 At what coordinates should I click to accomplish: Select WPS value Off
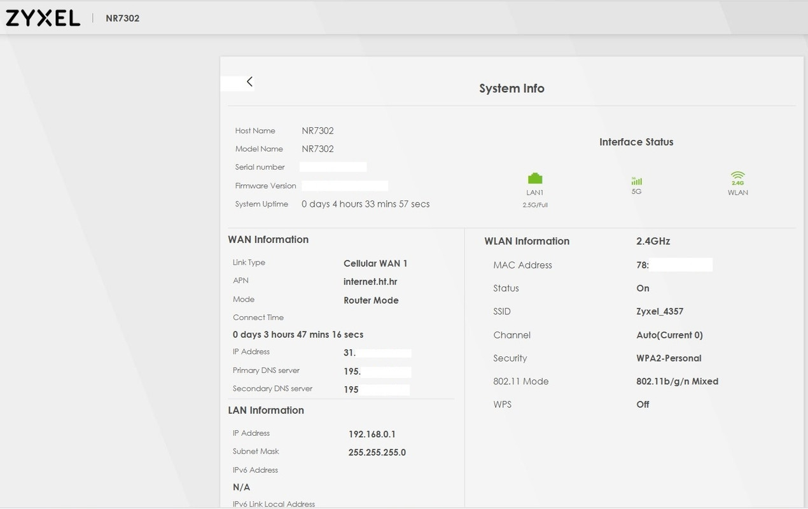tap(643, 405)
